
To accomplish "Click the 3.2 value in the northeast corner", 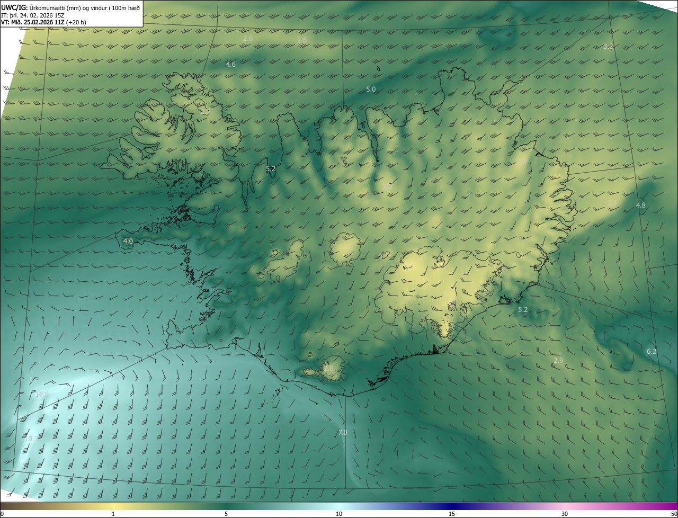I will [x=608, y=47].
